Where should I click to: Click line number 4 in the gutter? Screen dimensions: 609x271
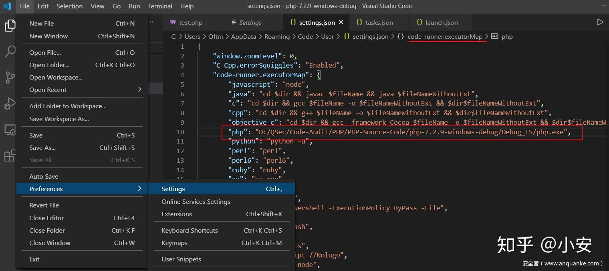[x=182, y=75]
